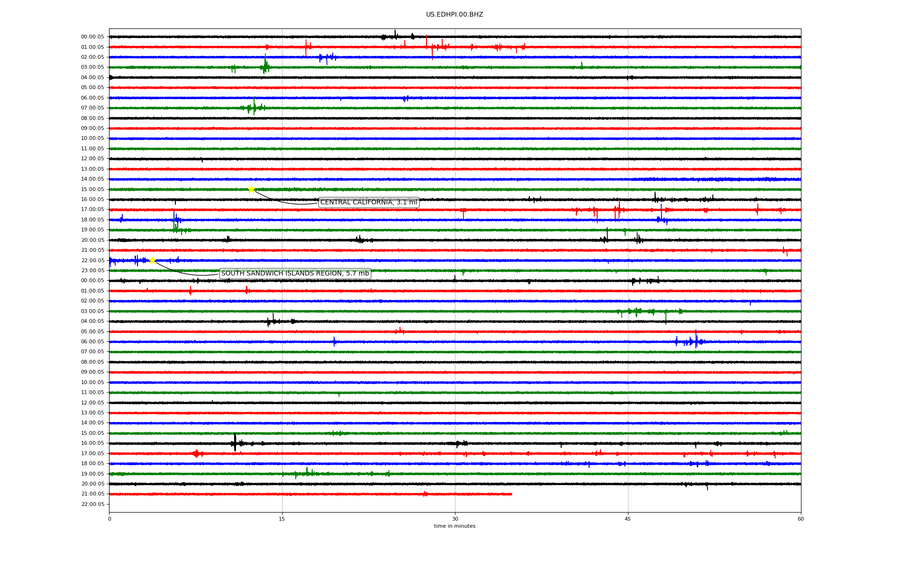Image resolution: width=910 pixels, height=569 pixels.
Task: Click the end of the final red trace
Action: pos(511,494)
